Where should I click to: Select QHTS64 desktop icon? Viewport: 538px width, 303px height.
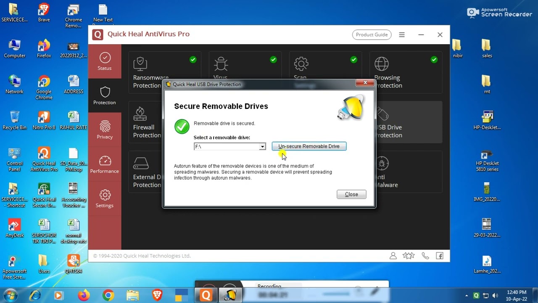(x=73, y=264)
